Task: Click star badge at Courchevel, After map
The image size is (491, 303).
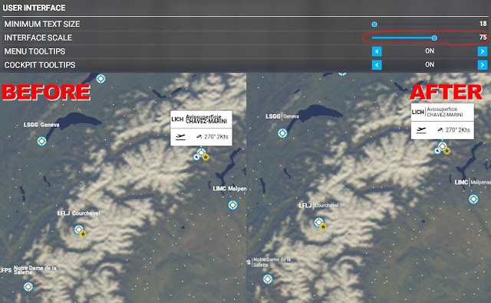Action: click(323, 226)
